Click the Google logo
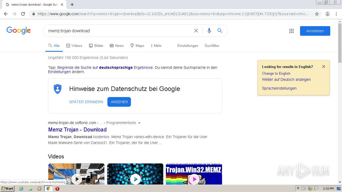 (x=19, y=31)
